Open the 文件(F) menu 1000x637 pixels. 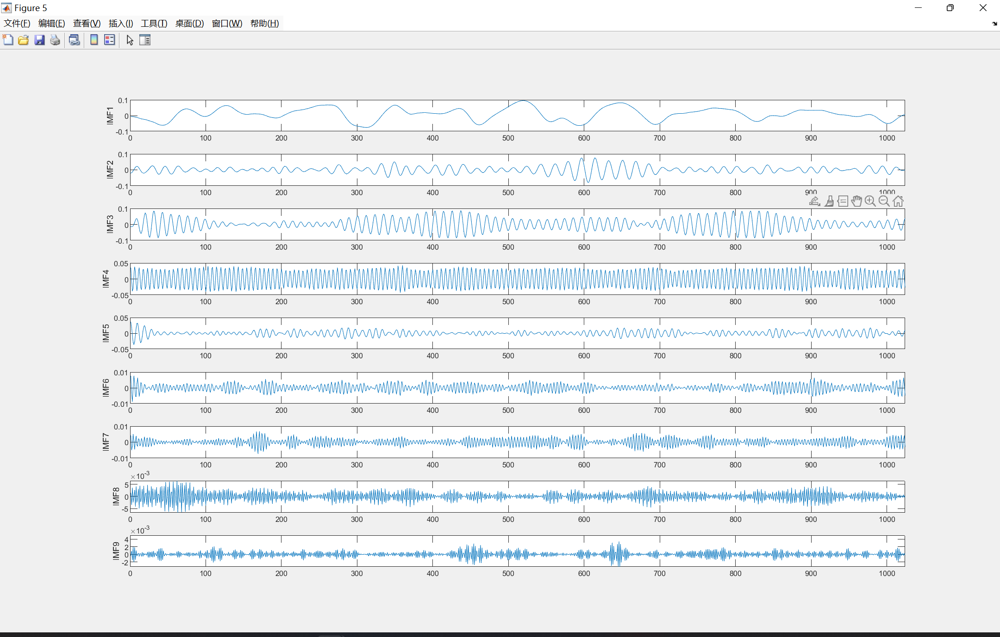pyautogui.click(x=17, y=24)
